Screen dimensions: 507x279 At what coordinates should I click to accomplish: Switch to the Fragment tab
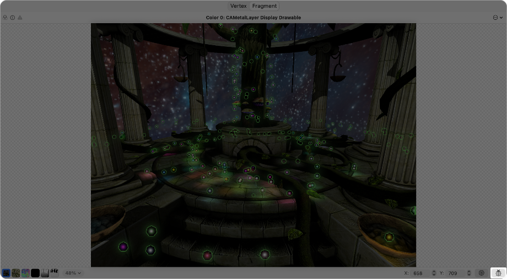(x=265, y=6)
